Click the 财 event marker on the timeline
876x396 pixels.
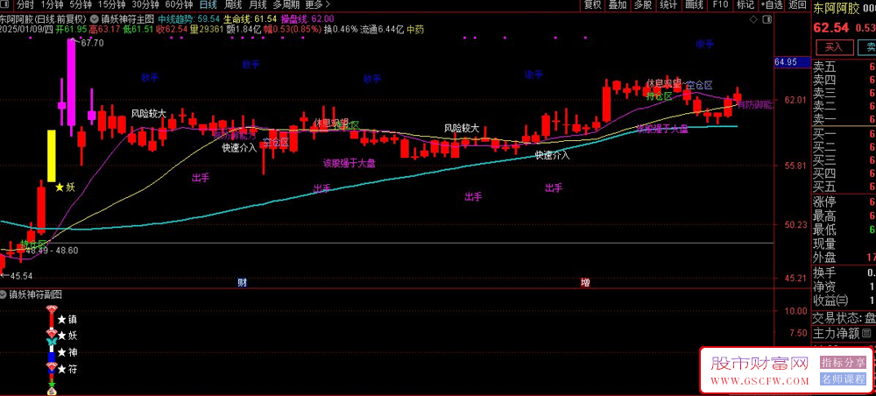[x=242, y=283]
